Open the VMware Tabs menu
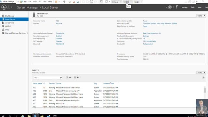 45,2
